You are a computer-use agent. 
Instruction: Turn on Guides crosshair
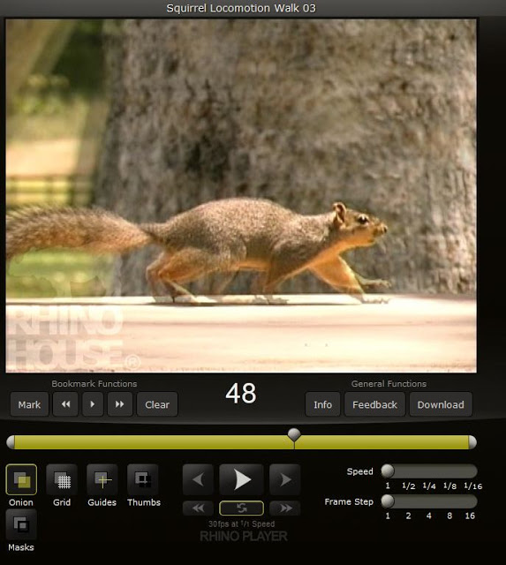(x=102, y=479)
